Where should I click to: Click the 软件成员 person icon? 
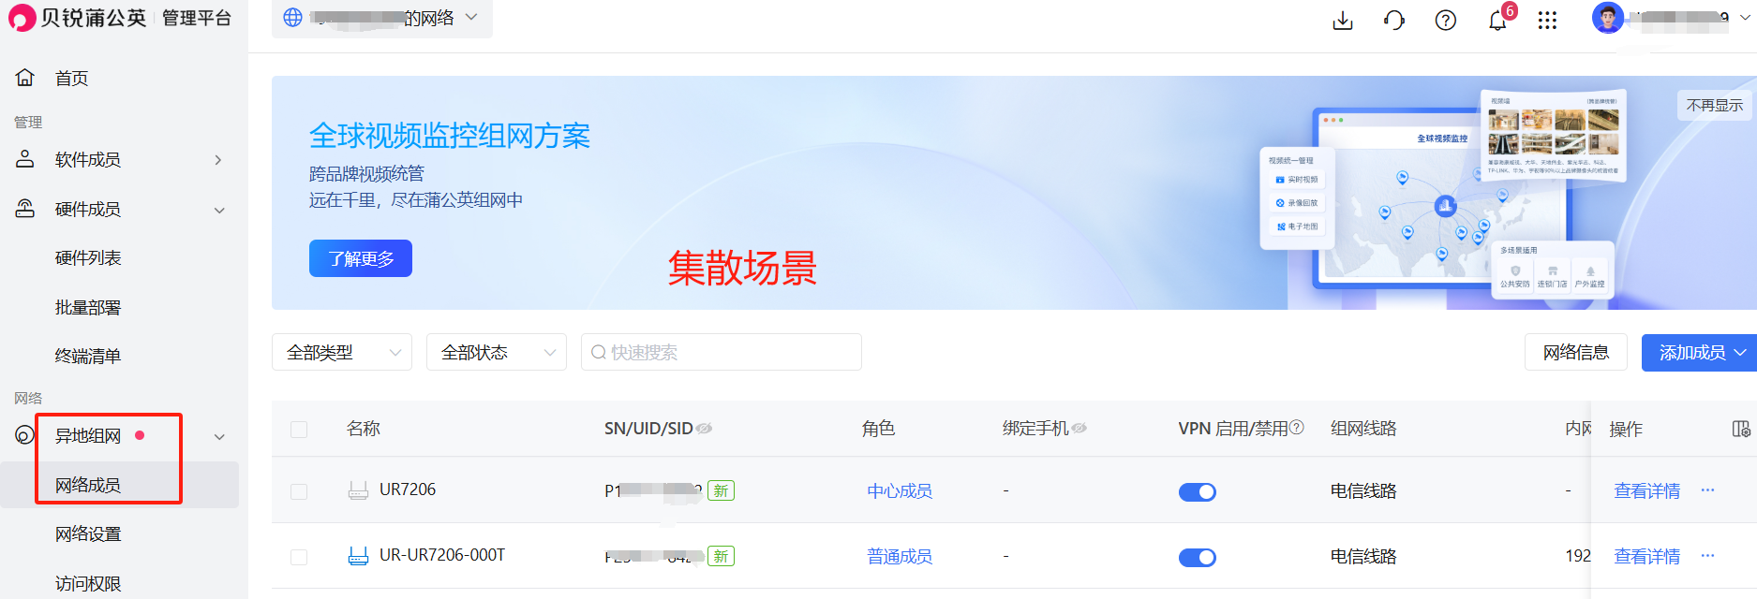point(25,159)
